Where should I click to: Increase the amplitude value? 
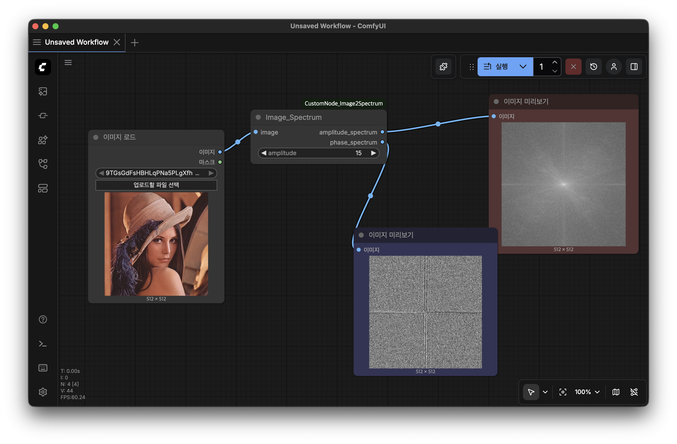(x=374, y=153)
